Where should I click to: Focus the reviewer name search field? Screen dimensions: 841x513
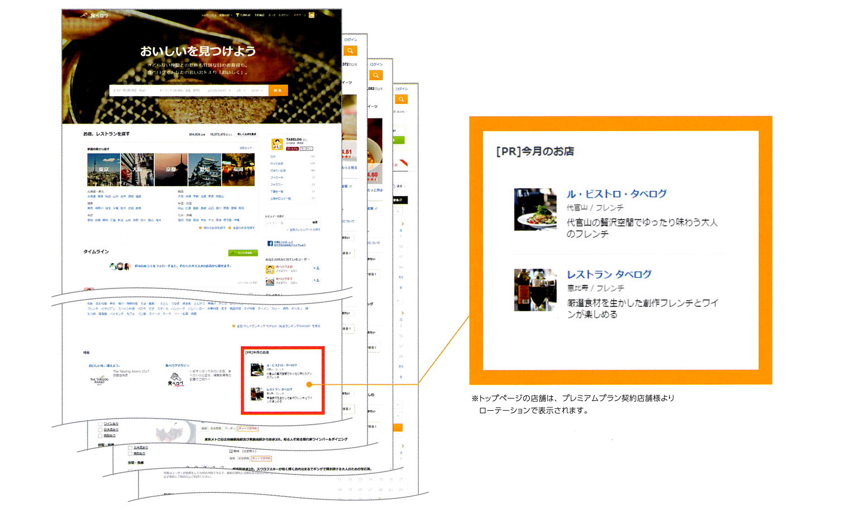pyautogui.click(x=288, y=222)
